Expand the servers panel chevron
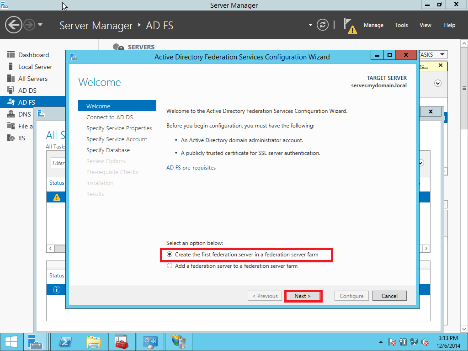 [437, 83]
